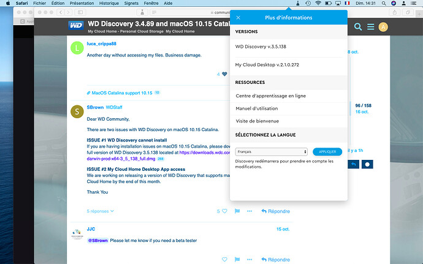Viewport: 423px width, 264px height.
Task: Open Time Machine menu bar icon
Action: pyautogui.click(x=308, y=3)
